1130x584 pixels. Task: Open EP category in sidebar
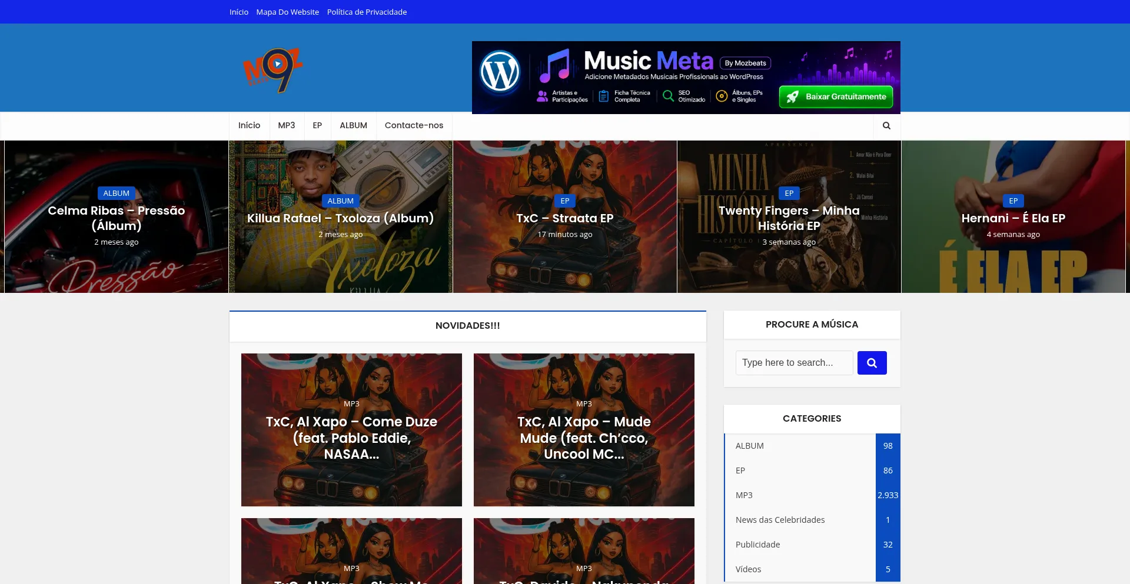point(740,470)
